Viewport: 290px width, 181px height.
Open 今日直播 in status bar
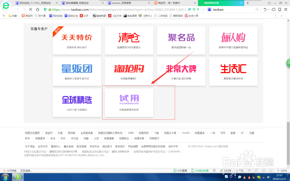coord(180,171)
